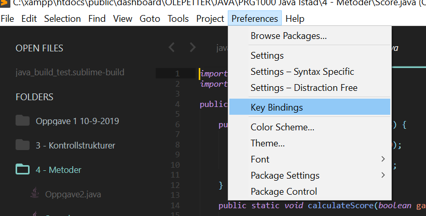
Task: Open Settings from the Preferences menu
Action: pos(267,56)
